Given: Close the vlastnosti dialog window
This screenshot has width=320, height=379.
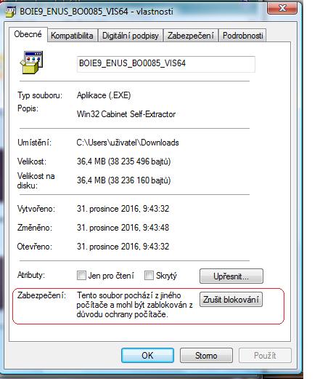Looking at the screenshot, I should click(x=282, y=8).
